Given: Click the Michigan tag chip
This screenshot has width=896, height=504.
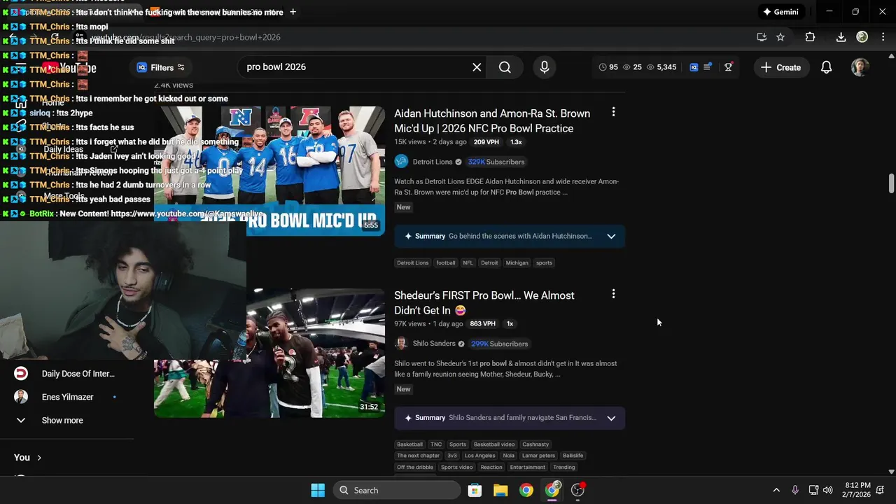Looking at the screenshot, I should (x=517, y=263).
